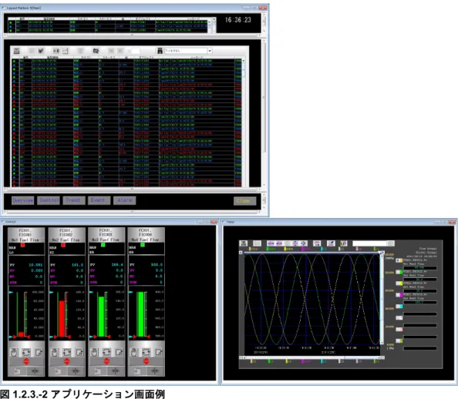Click the magenta pen swatch in trend legend

[x=399, y=295]
